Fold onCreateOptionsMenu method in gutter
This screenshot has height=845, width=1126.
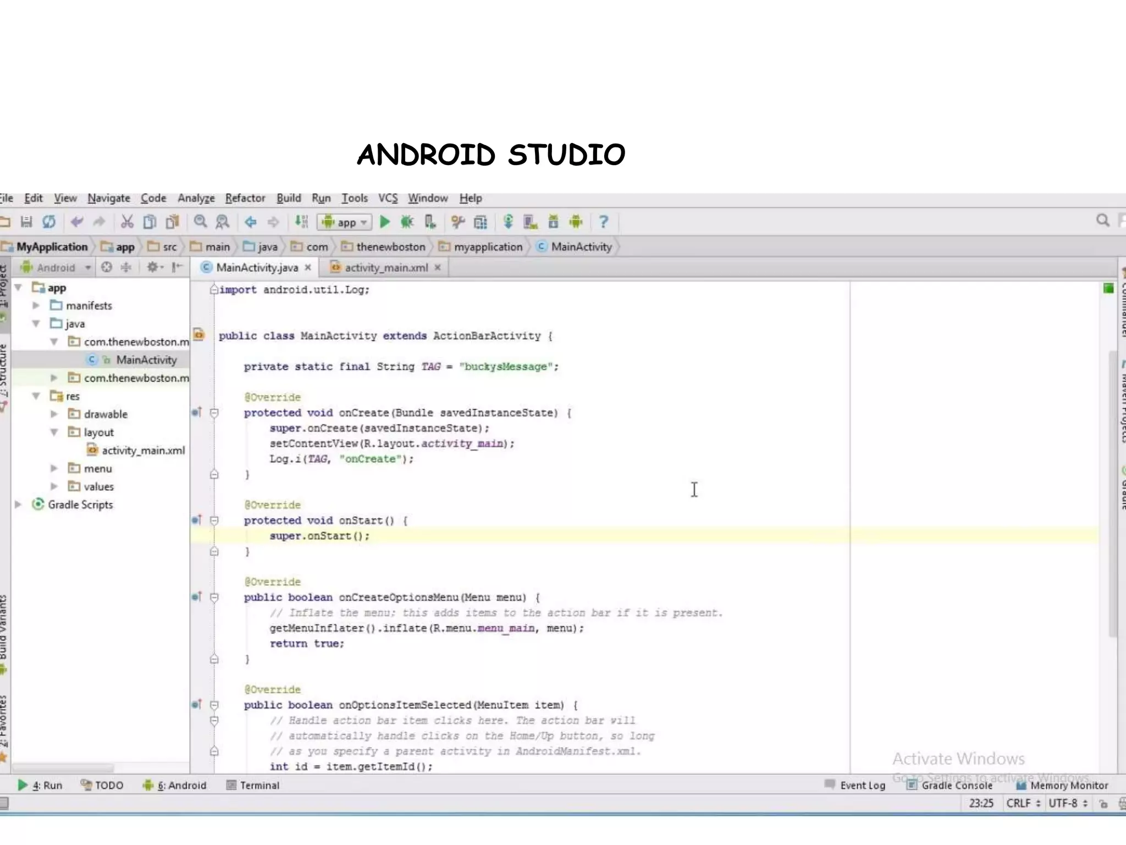pos(214,597)
